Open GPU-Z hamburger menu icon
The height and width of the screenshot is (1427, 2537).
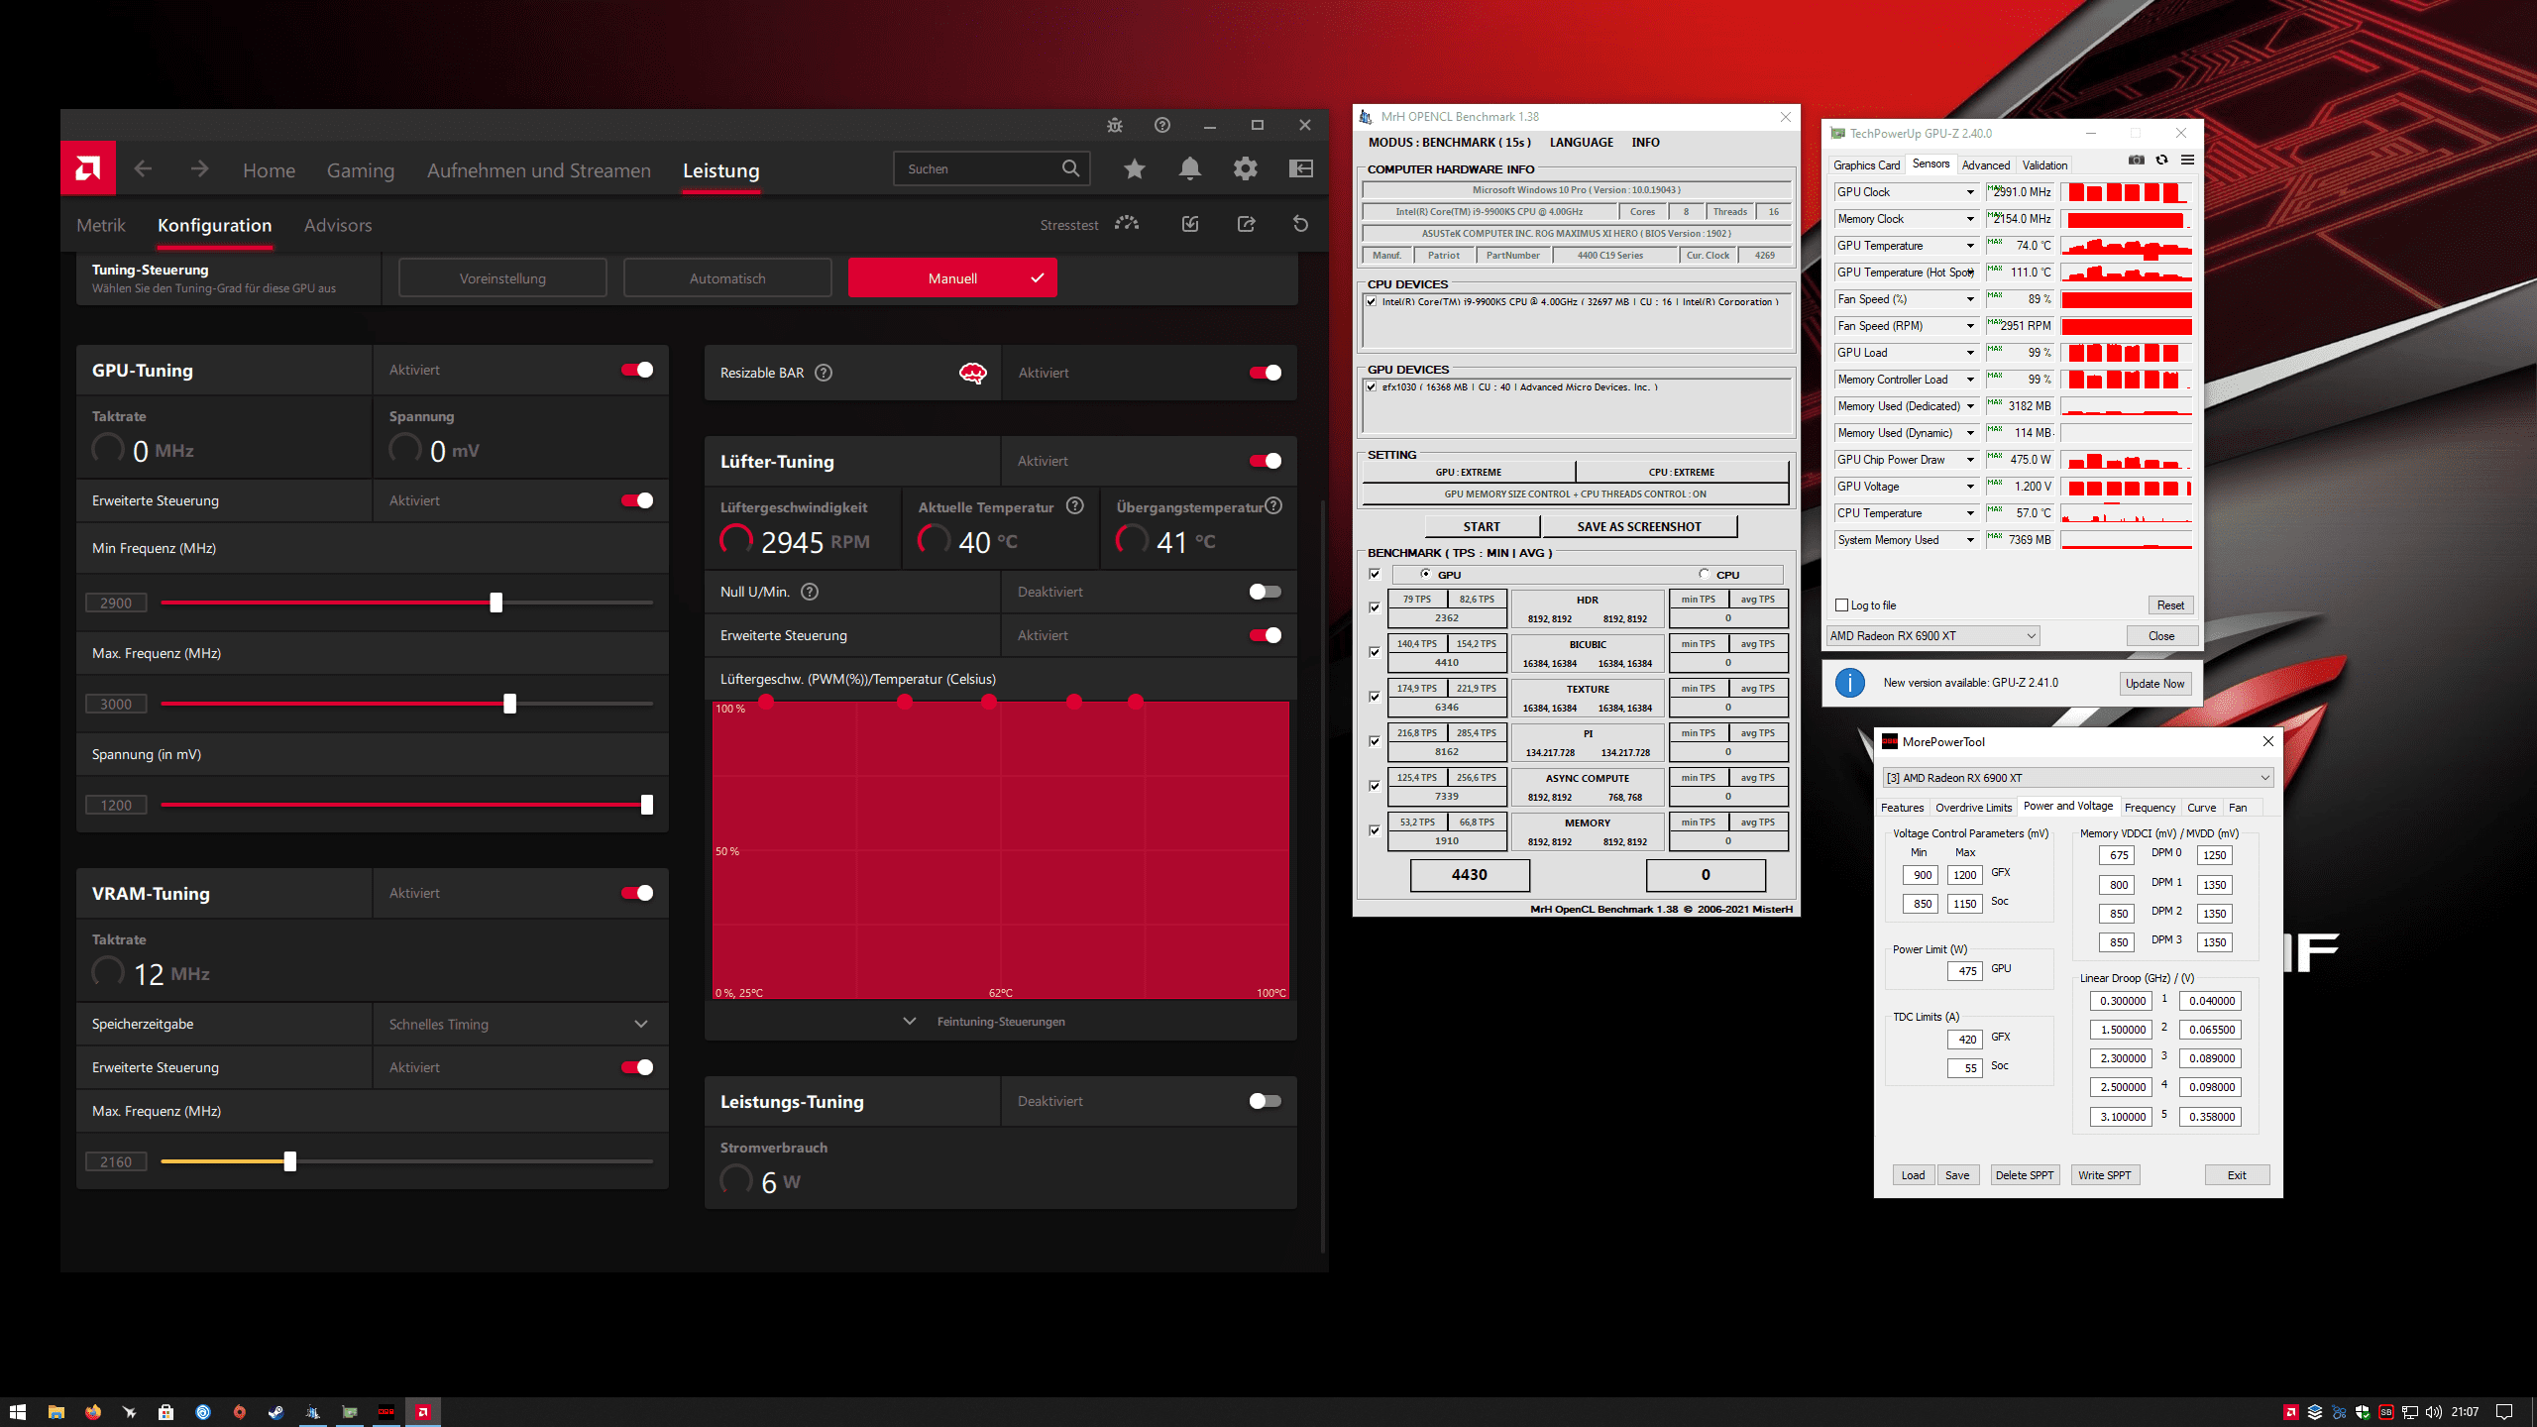pyautogui.click(x=2187, y=161)
